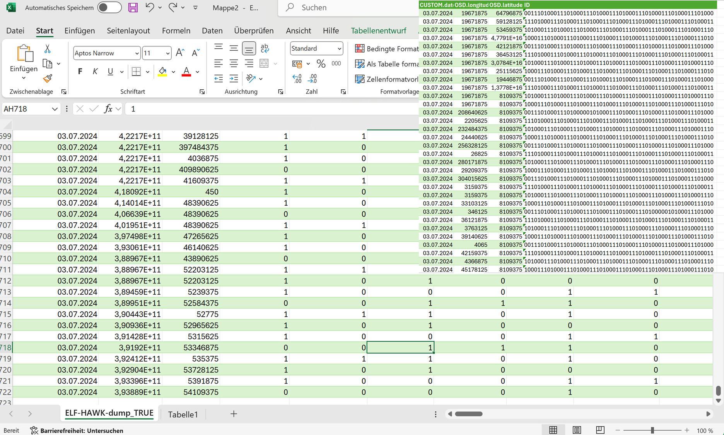Apply percent style format

pos(321,63)
